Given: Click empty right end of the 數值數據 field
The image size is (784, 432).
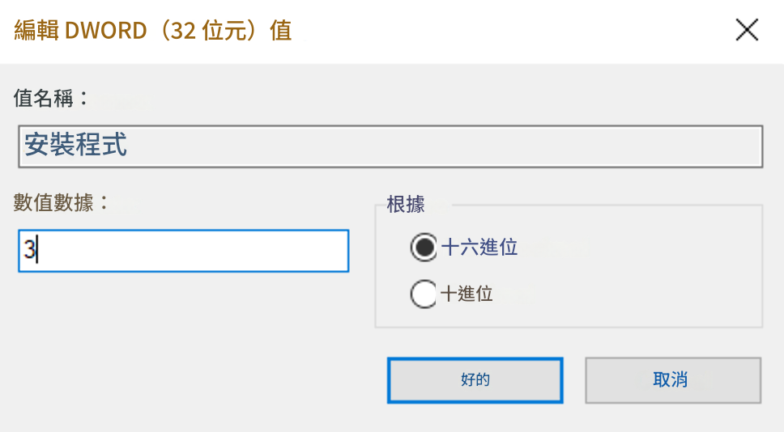Looking at the screenshot, I should point(308,251).
